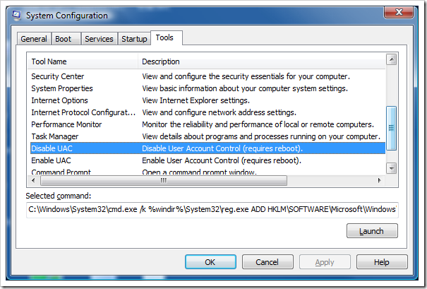Switch to the General tab

point(34,39)
